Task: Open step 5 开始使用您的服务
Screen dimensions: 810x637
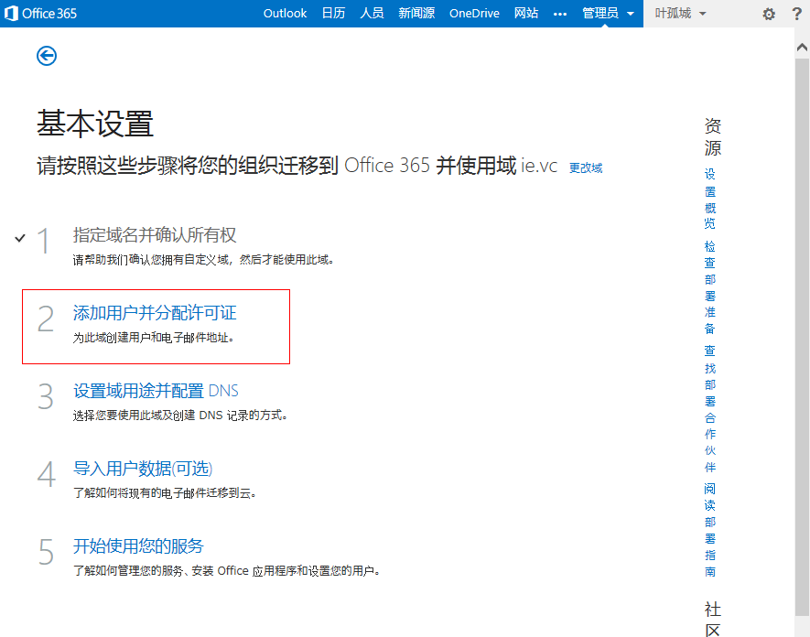Action: (138, 546)
